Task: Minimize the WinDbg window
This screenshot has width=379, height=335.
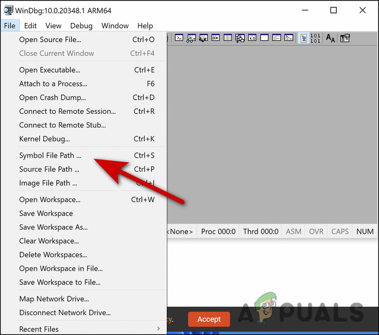Action: coord(305,10)
